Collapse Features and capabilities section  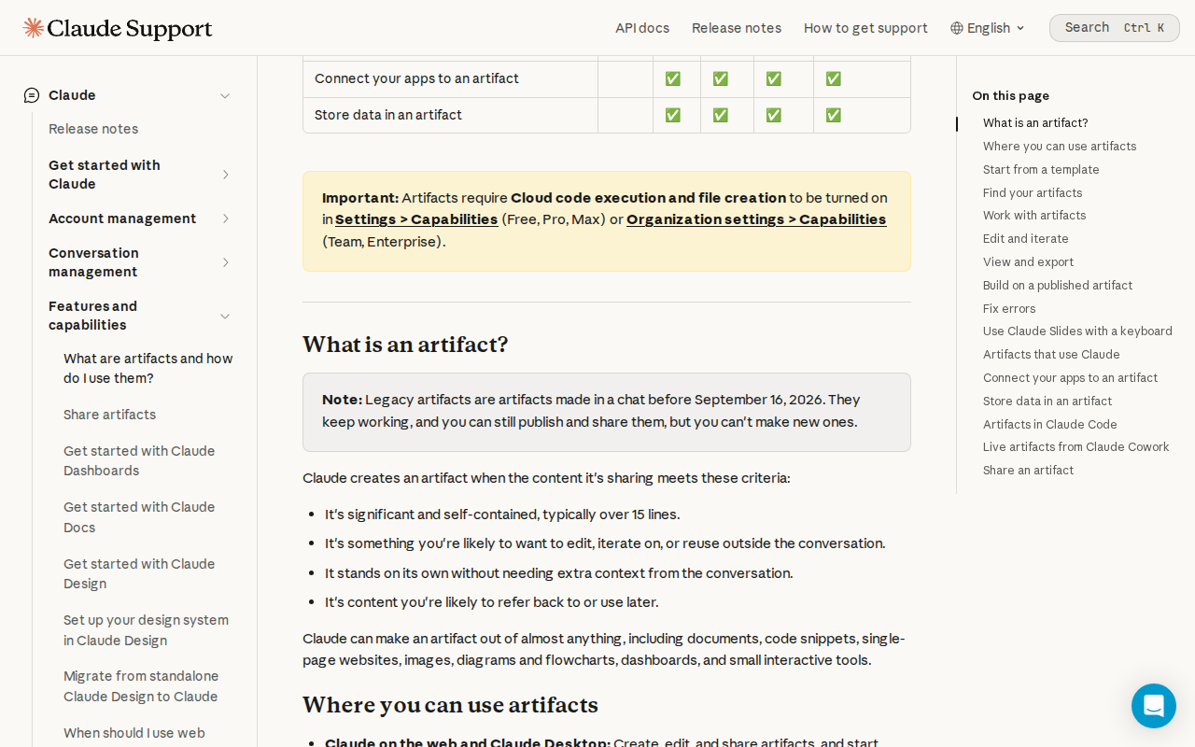point(225,316)
